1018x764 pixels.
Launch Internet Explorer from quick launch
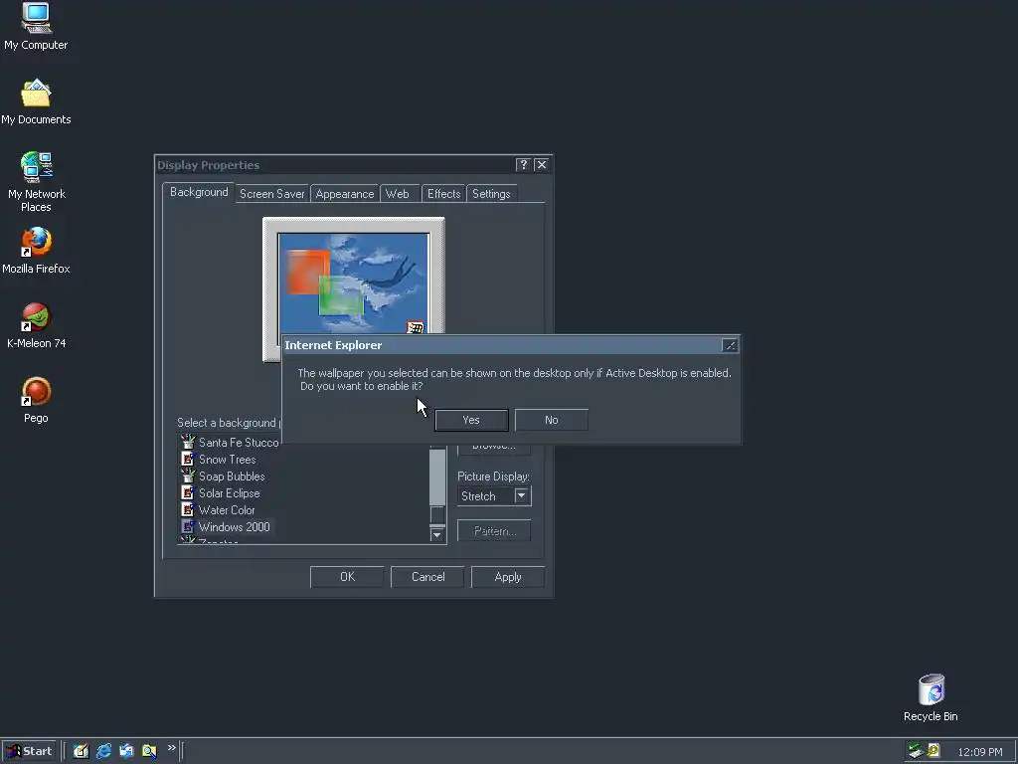pyautogui.click(x=103, y=751)
